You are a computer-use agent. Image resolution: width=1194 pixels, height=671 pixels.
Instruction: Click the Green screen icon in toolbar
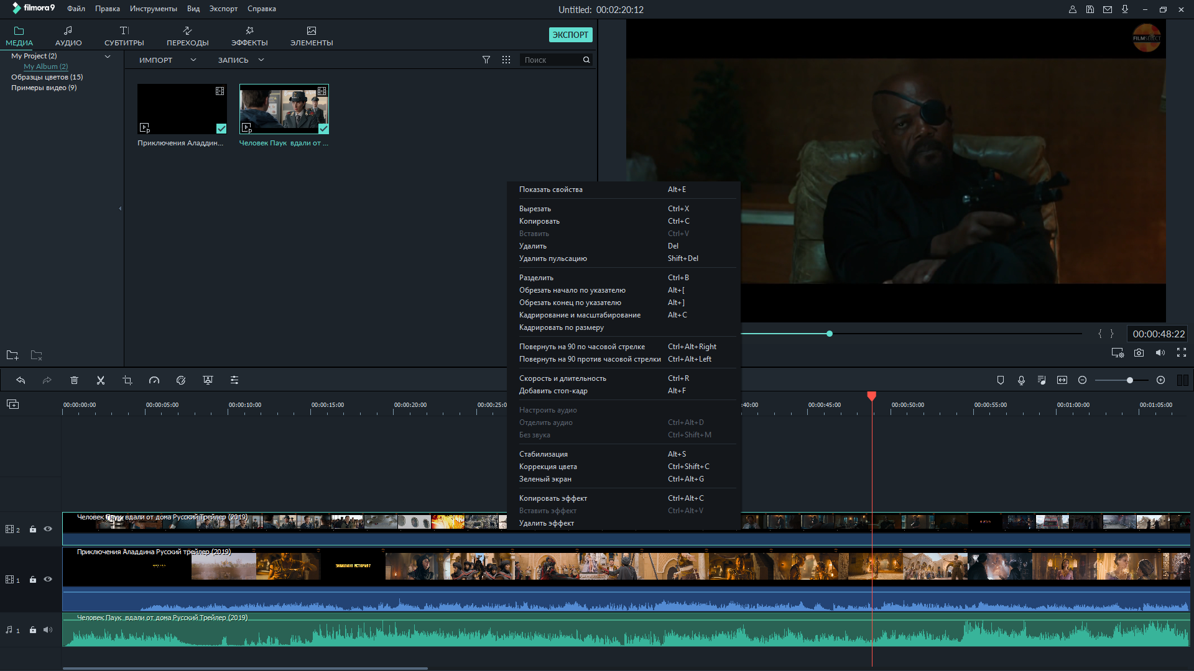(208, 380)
